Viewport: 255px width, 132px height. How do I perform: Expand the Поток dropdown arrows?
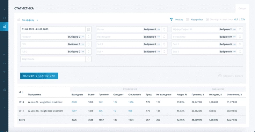164,29
